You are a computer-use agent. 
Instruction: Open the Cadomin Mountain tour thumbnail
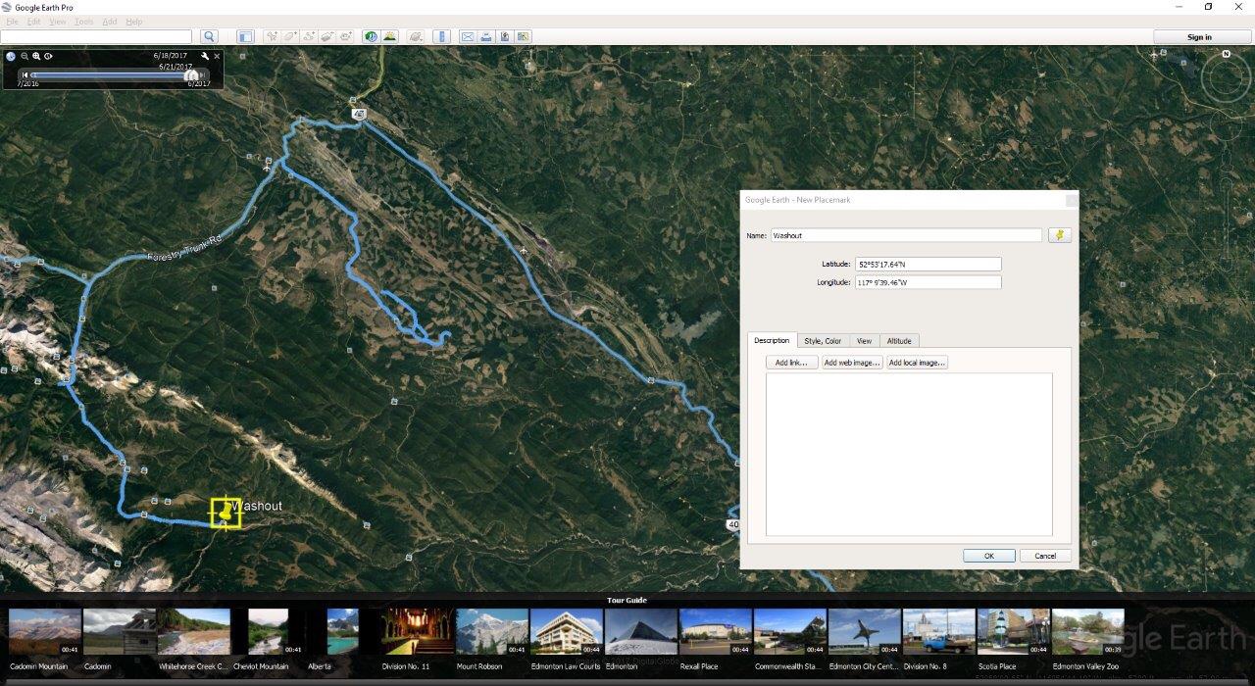click(45, 632)
